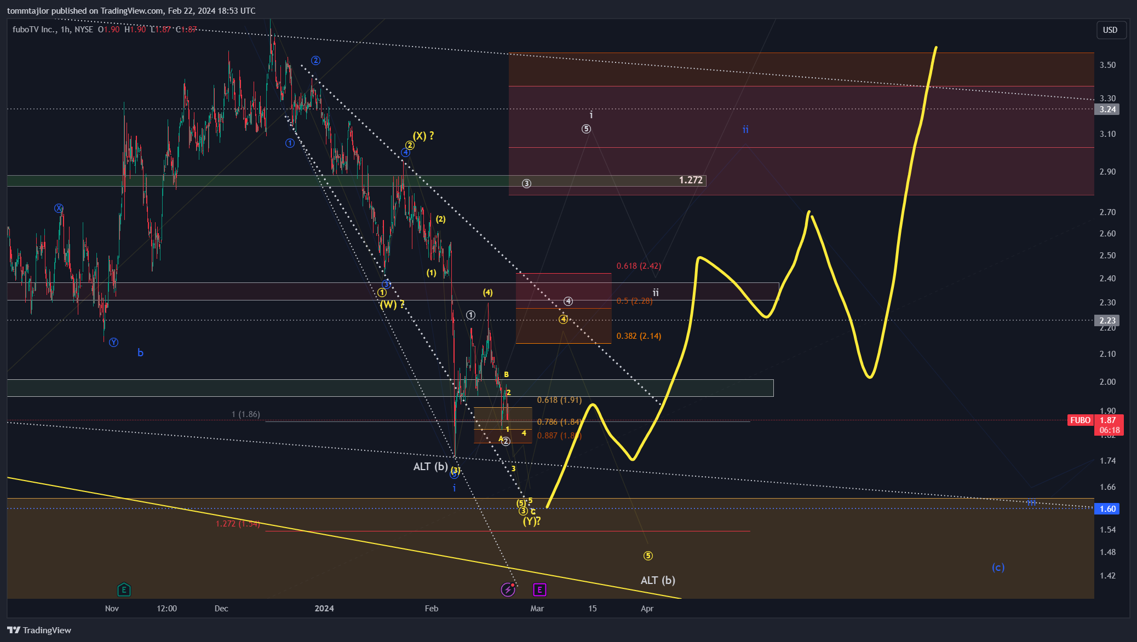The width and height of the screenshot is (1137, 642).
Task: Click the TradingView logo at bottom left
Action: [x=39, y=630]
